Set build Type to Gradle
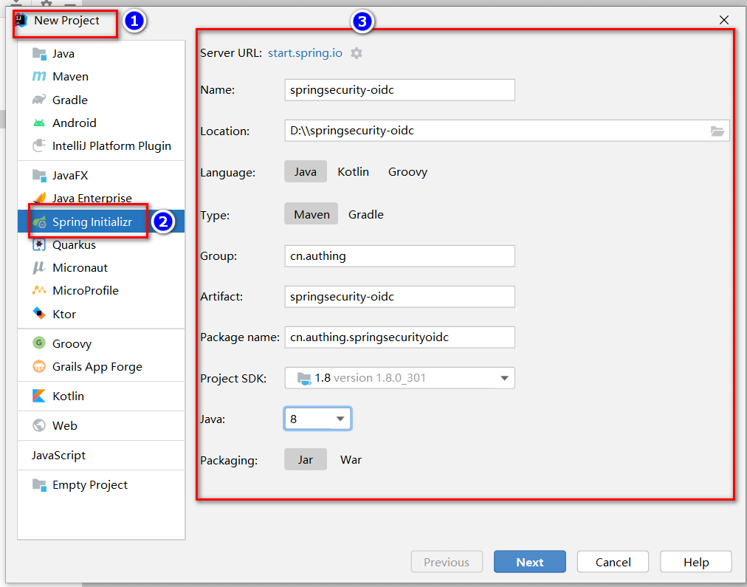Viewport: 747px width, 587px height. click(x=365, y=214)
